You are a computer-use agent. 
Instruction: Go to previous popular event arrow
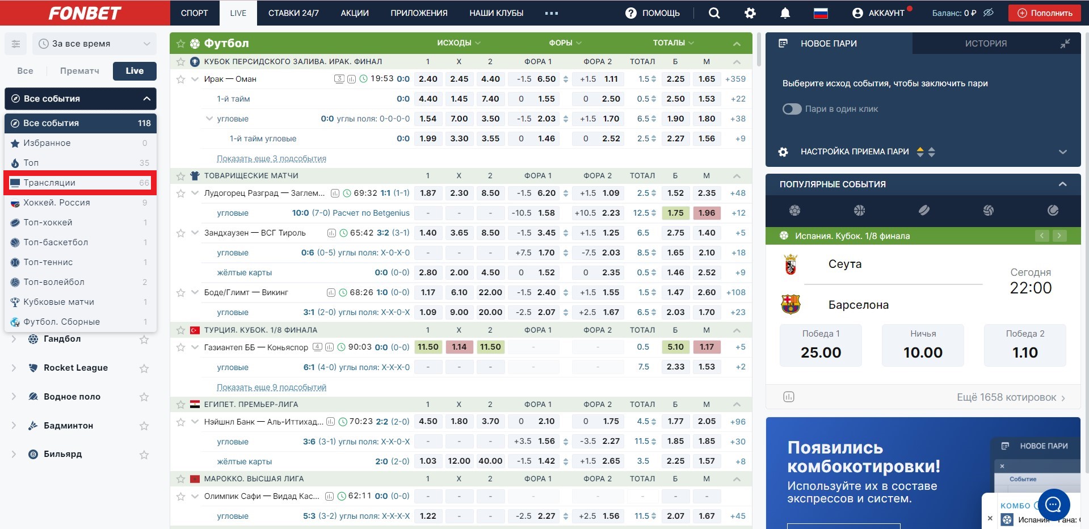coord(1042,236)
